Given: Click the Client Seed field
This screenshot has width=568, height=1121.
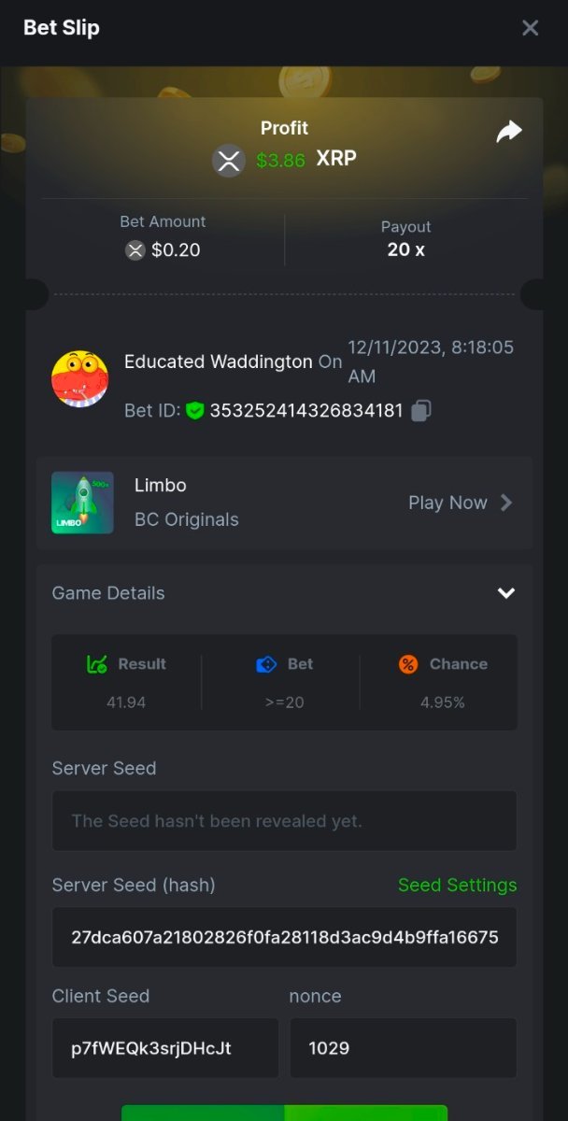Looking at the screenshot, I should [165, 1048].
